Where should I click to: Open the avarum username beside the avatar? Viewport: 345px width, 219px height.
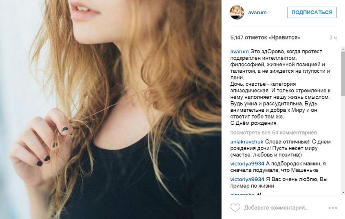(257, 13)
